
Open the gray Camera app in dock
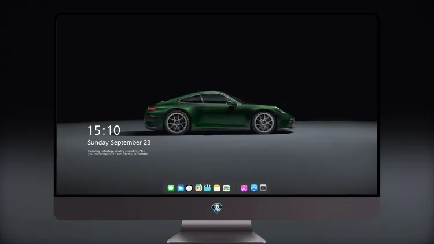(x=263, y=188)
